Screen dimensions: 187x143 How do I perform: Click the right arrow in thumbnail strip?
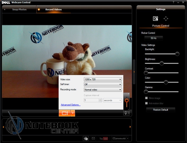(x=130, y=127)
